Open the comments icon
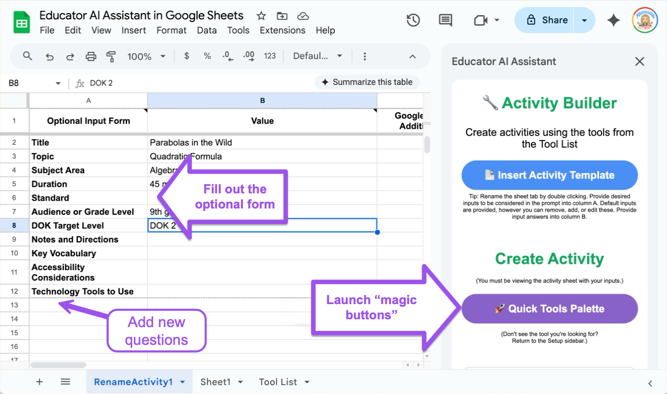Image resolution: width=667 pixels, height=394 pixels. click(x=445, y=20)
